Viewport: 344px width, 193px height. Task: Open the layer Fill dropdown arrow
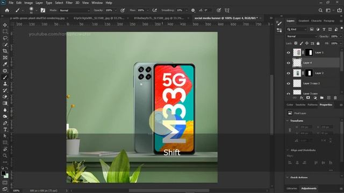pos(341,43)
